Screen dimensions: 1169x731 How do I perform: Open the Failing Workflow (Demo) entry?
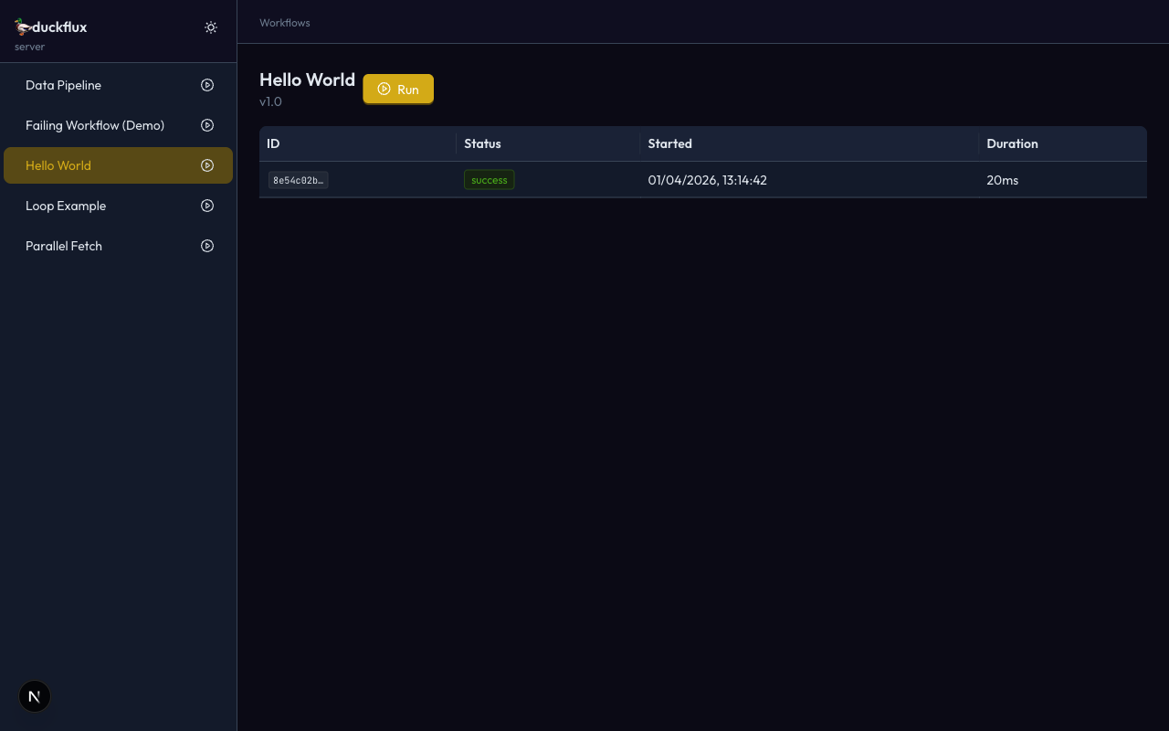pyautogui.click(x=95, y=125)
